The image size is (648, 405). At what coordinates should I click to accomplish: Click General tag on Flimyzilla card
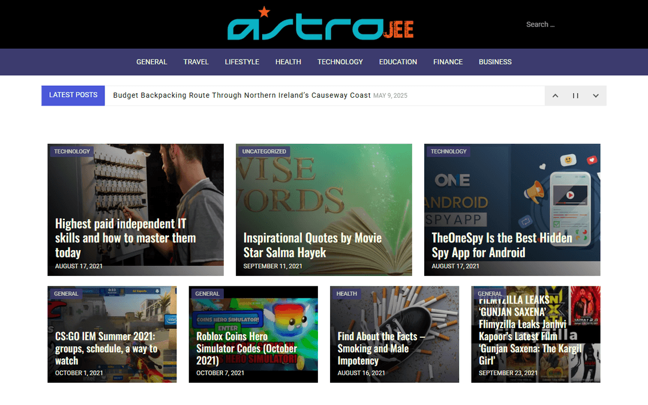[x=490, y=294]
